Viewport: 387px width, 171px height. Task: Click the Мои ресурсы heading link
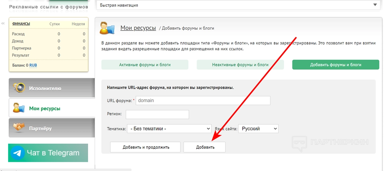click(x=138, y=28)
